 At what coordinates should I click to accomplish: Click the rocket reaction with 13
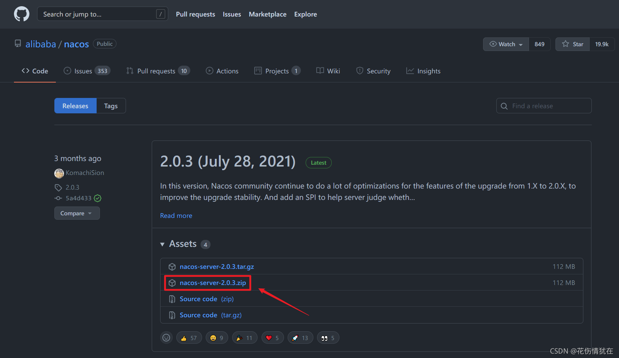(x=300, y=338)
